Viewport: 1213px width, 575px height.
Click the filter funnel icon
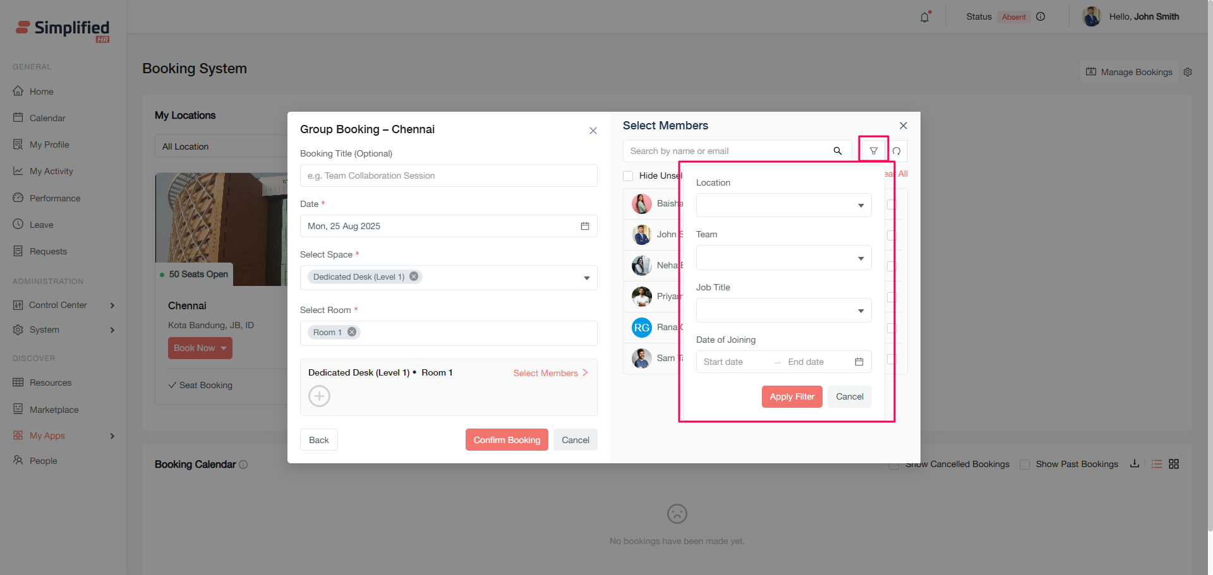pyautogui.click(x=873, y=151)
